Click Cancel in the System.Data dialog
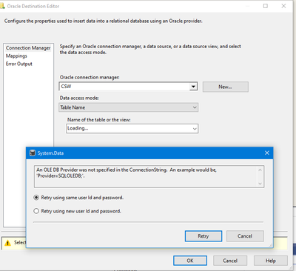This screenshot has width=296, height=271. click(245, 236)
